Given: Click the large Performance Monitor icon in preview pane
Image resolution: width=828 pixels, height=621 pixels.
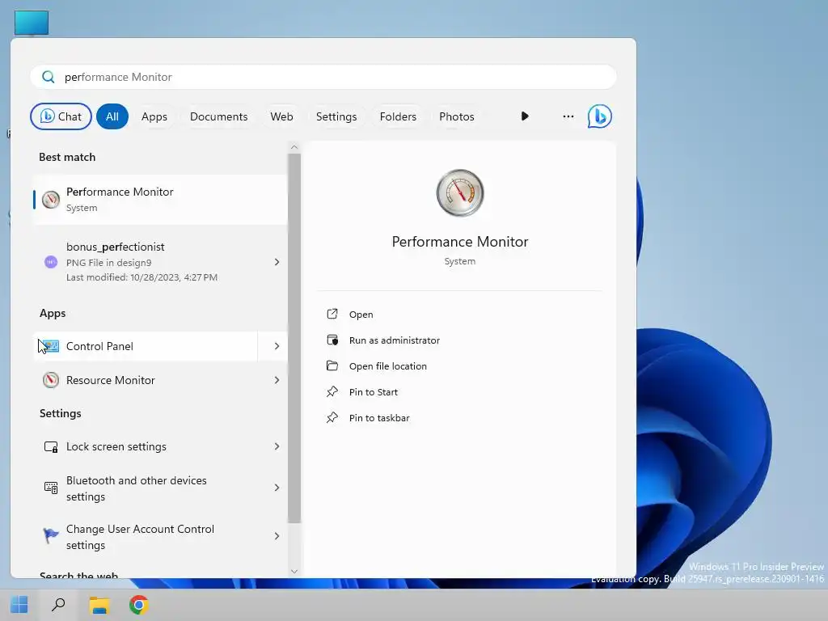Looking at the screenshot, I should pos(460,192).
